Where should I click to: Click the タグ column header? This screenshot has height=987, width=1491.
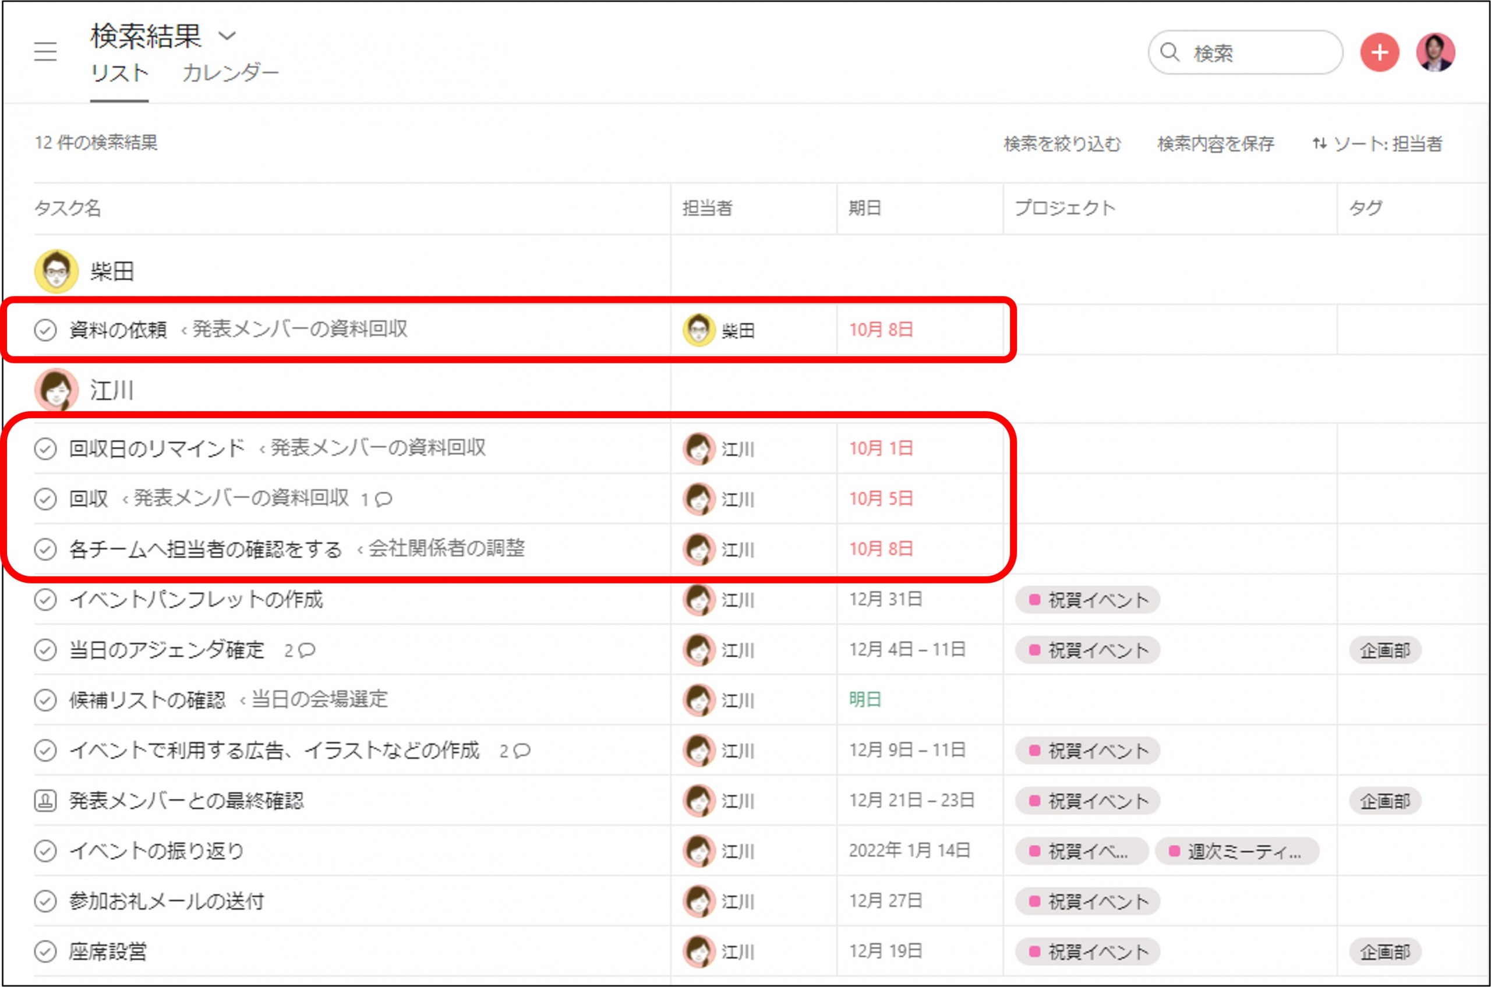(1365, 208)
